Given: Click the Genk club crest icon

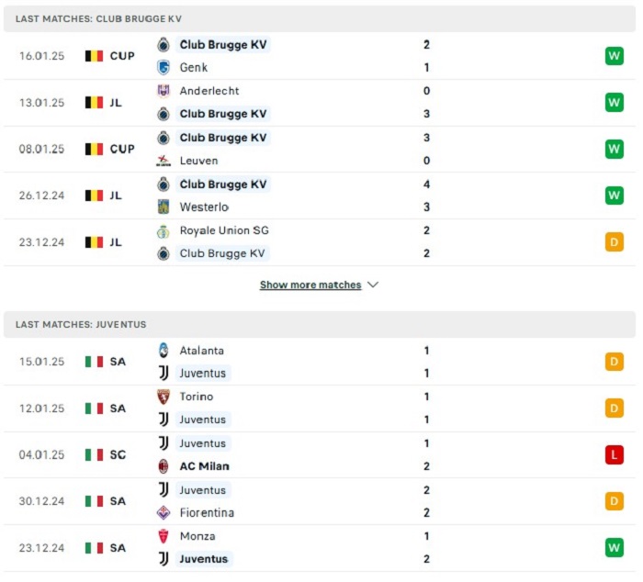Looking at the screenshot, I should click(x=164, y=67).
